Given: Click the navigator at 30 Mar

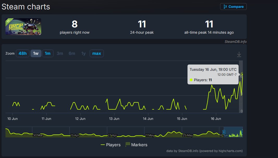Looking at the screenshot, I should click(38, 135).
